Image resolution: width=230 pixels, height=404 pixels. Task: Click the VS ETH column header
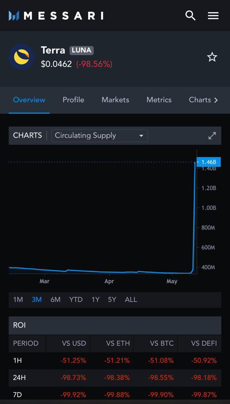[118, 343]
